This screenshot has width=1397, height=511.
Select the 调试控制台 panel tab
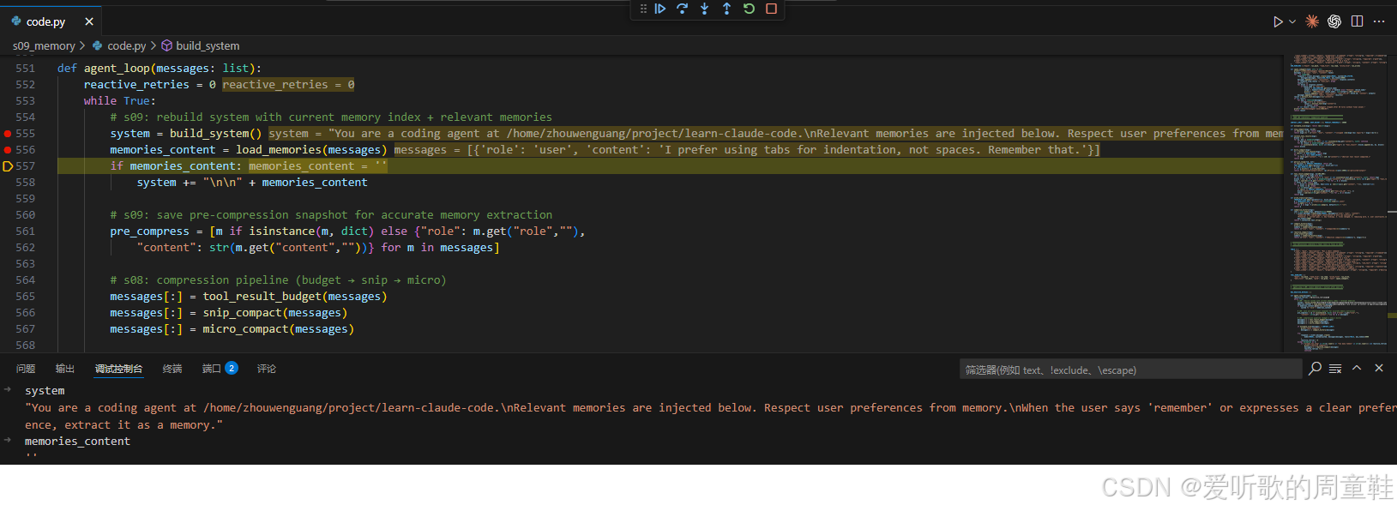(118, 369)
